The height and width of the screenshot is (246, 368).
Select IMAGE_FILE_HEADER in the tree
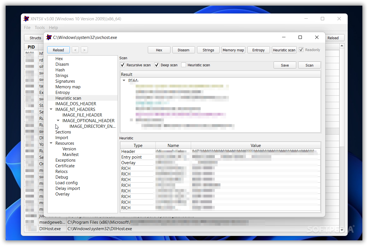[82, 115]
